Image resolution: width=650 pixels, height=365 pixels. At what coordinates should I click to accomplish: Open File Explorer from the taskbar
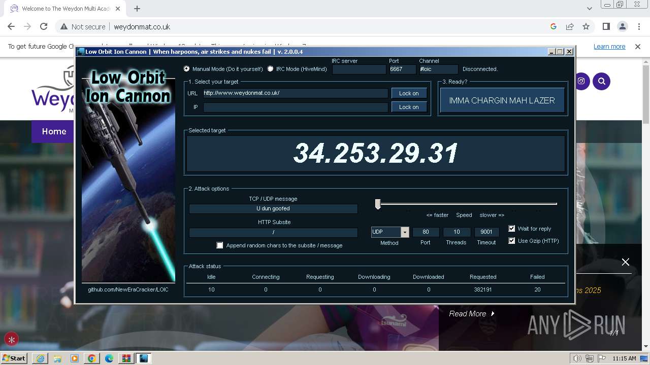(x=57, y=358)
